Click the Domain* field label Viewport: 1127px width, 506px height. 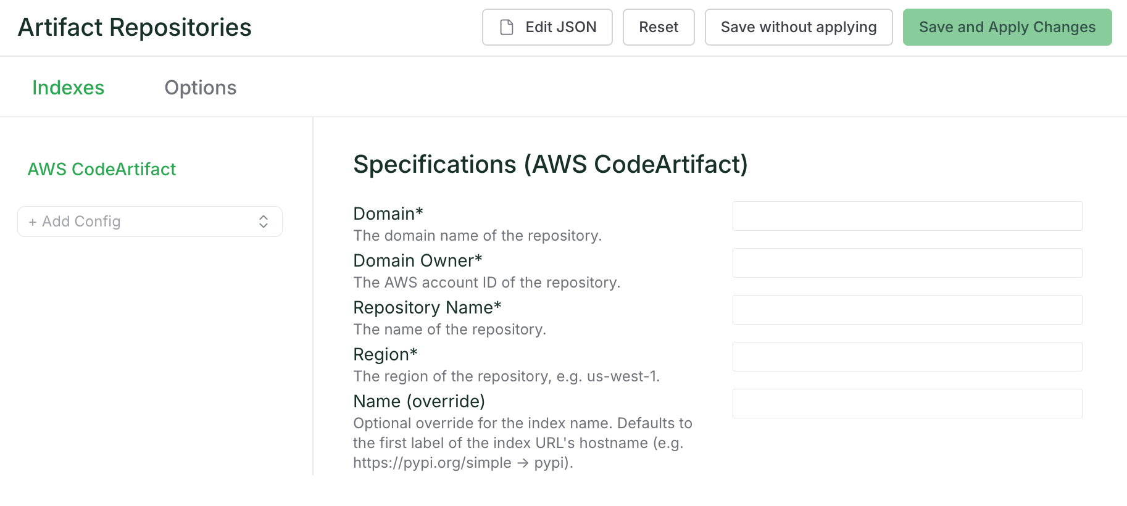tap(388, 214)
